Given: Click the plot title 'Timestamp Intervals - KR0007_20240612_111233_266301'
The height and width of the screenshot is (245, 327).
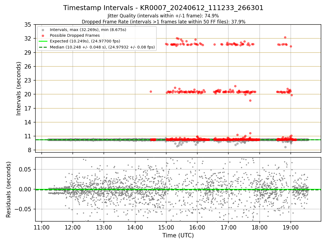Looking at the screenshot, I should [x=163, y=8].
